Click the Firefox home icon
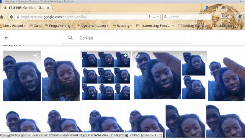 click(x=2, y=17)
